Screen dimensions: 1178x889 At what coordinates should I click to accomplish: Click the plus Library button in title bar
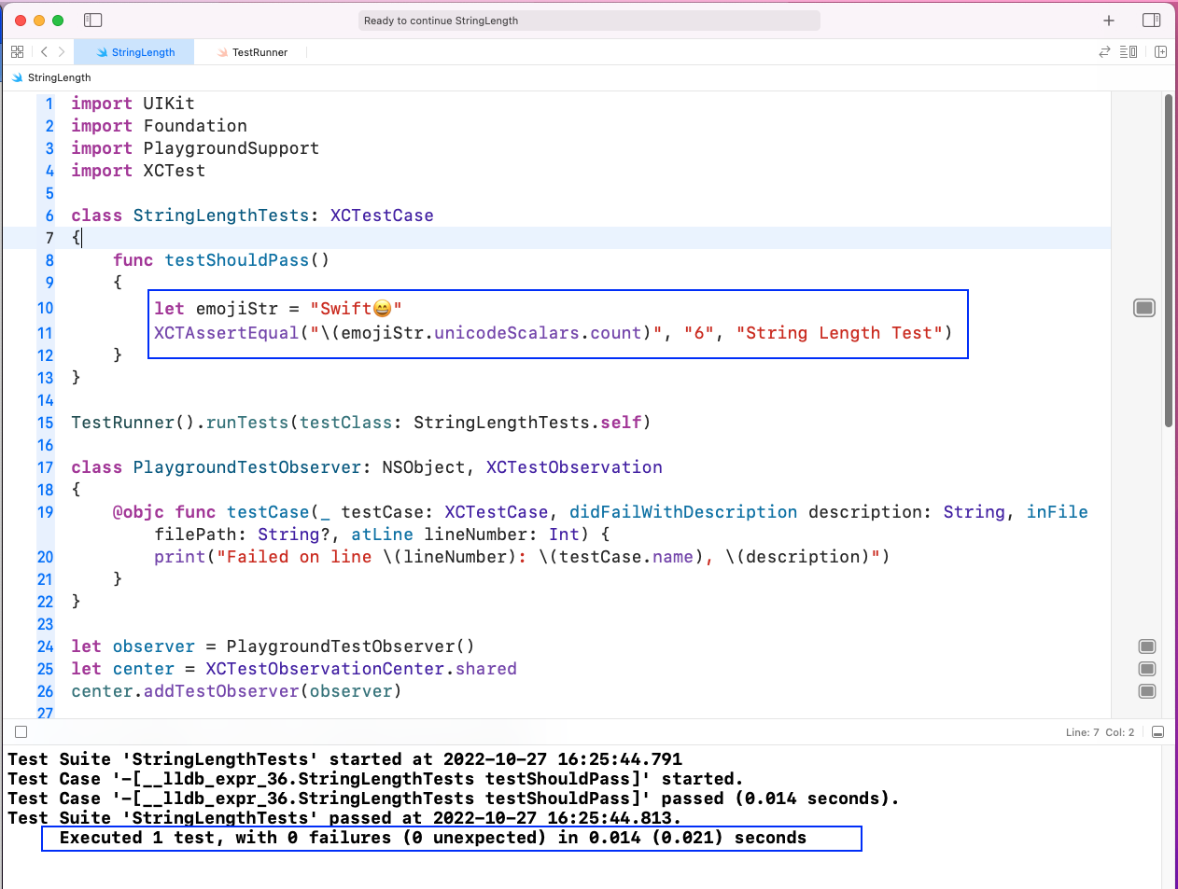1109,21
